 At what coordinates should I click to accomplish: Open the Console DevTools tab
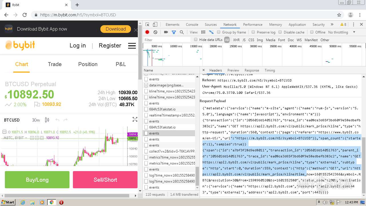point(192,25)
